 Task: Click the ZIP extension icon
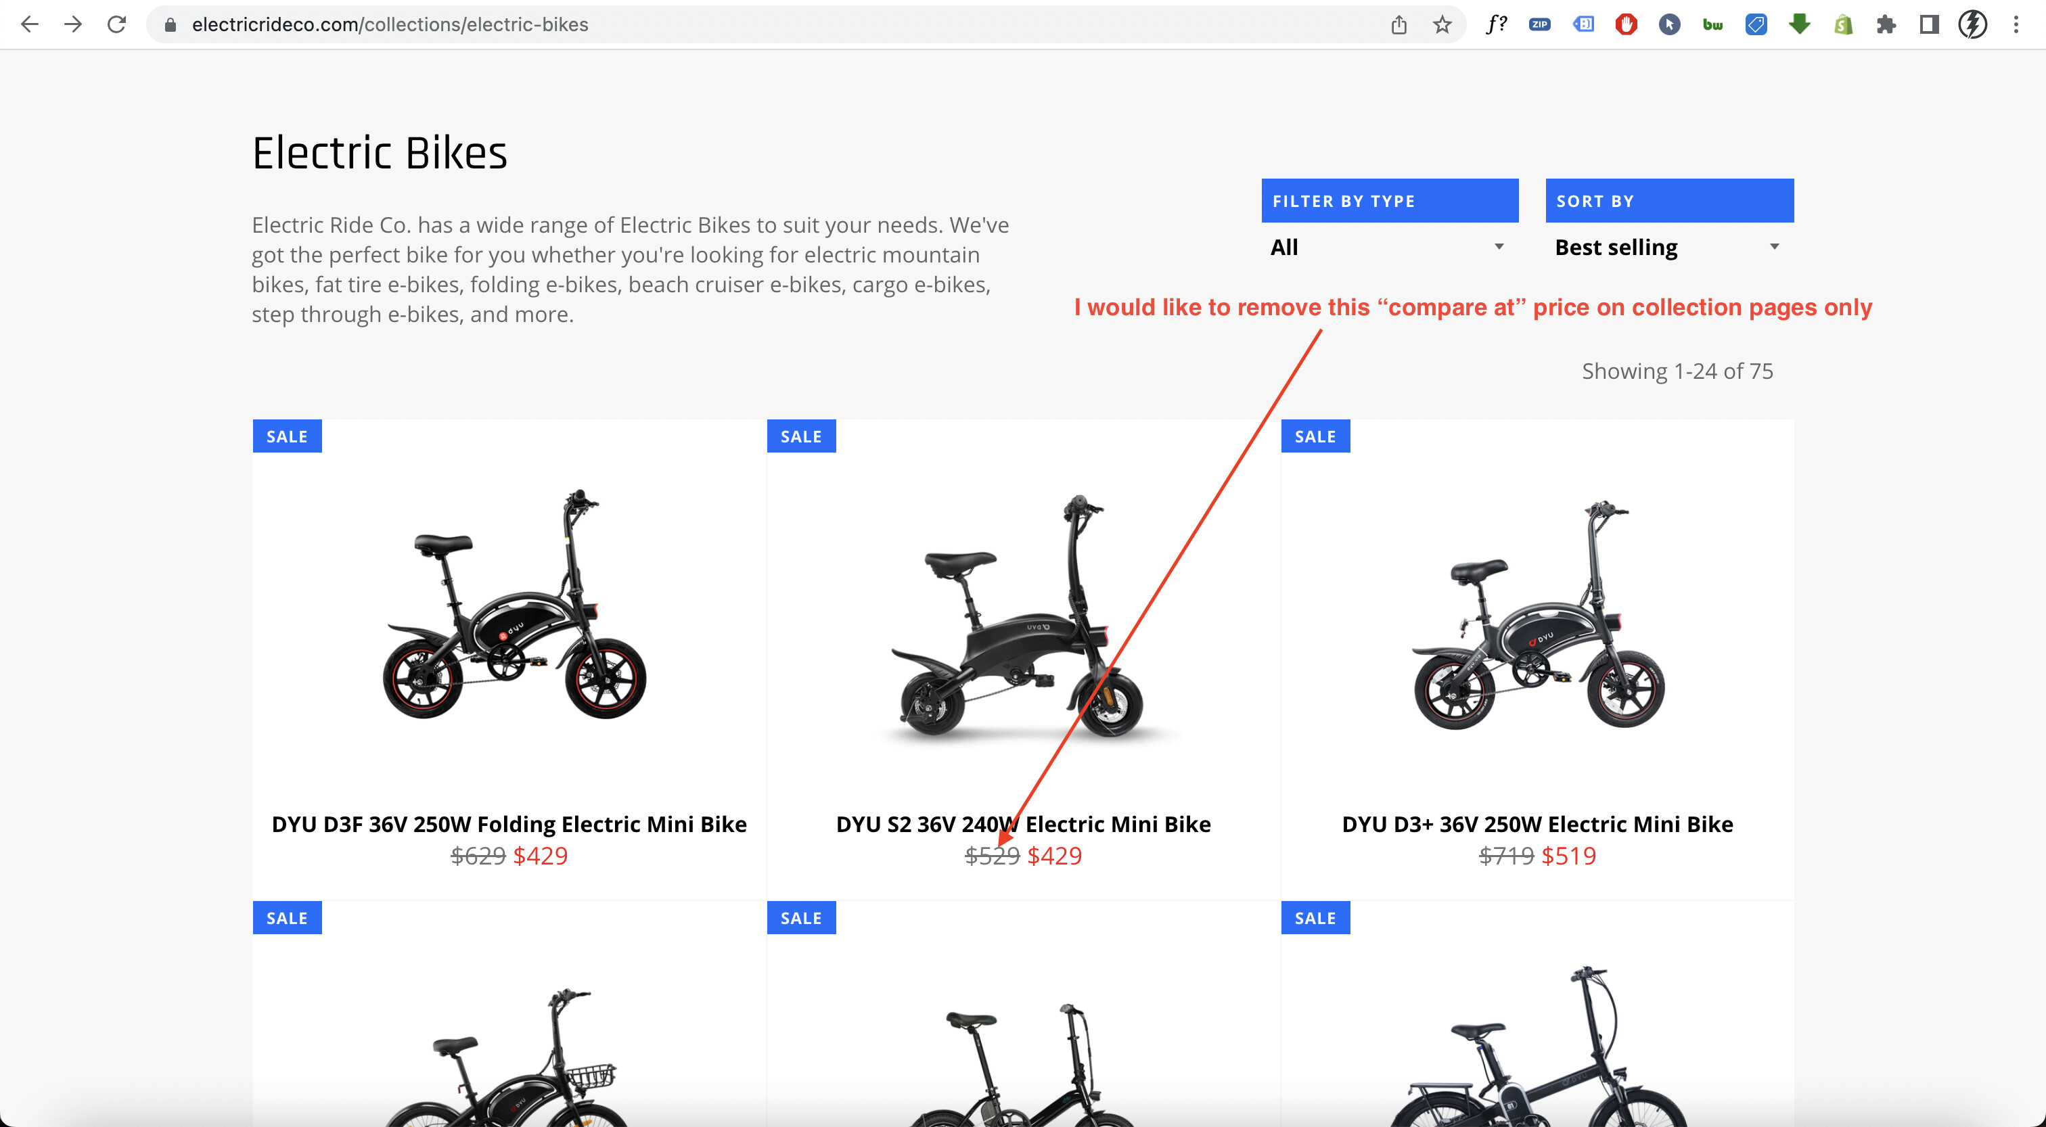1539,24
